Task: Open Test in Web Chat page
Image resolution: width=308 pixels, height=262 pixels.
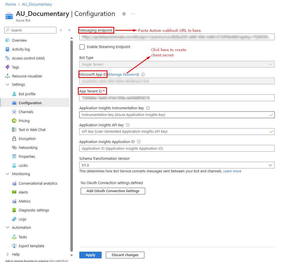Action: pyautogui.click(x=32, y=130)
